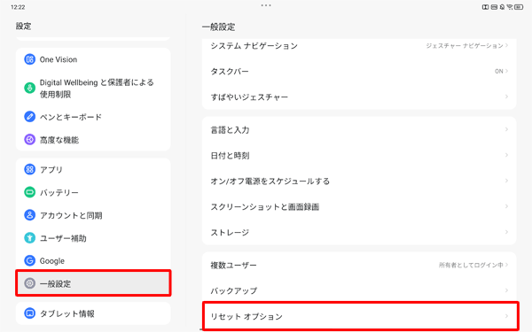Click the One Vision icon in sidebar
The image size is (532, 332).
[x=29, y=59]
